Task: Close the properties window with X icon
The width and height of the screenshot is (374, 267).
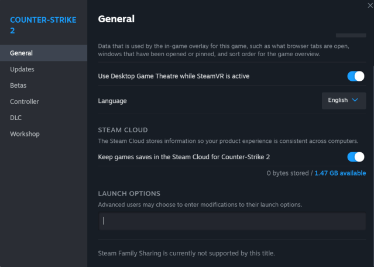Action: [x=370, y=5]
